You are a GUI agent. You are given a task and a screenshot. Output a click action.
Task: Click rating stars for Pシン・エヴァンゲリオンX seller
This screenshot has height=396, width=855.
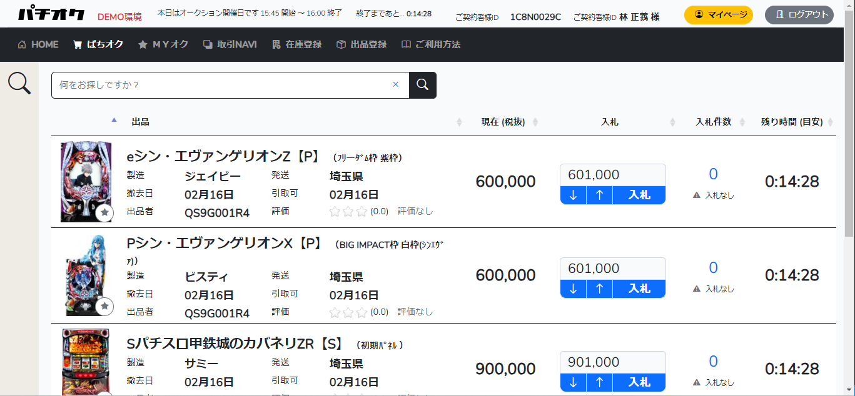pyautogui.click(x=348, y=312)
